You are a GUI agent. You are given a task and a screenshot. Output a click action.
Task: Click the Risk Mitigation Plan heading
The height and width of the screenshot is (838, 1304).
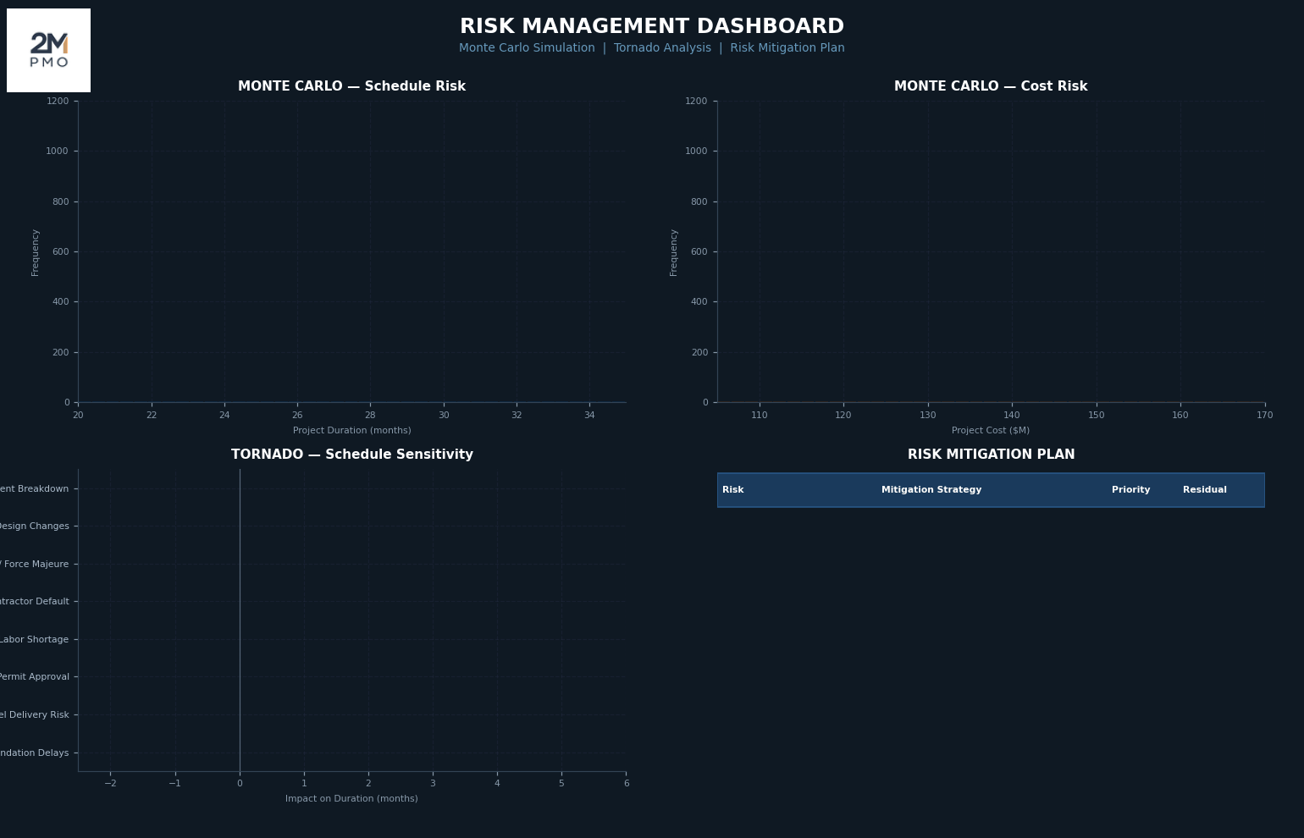point(991,455)
